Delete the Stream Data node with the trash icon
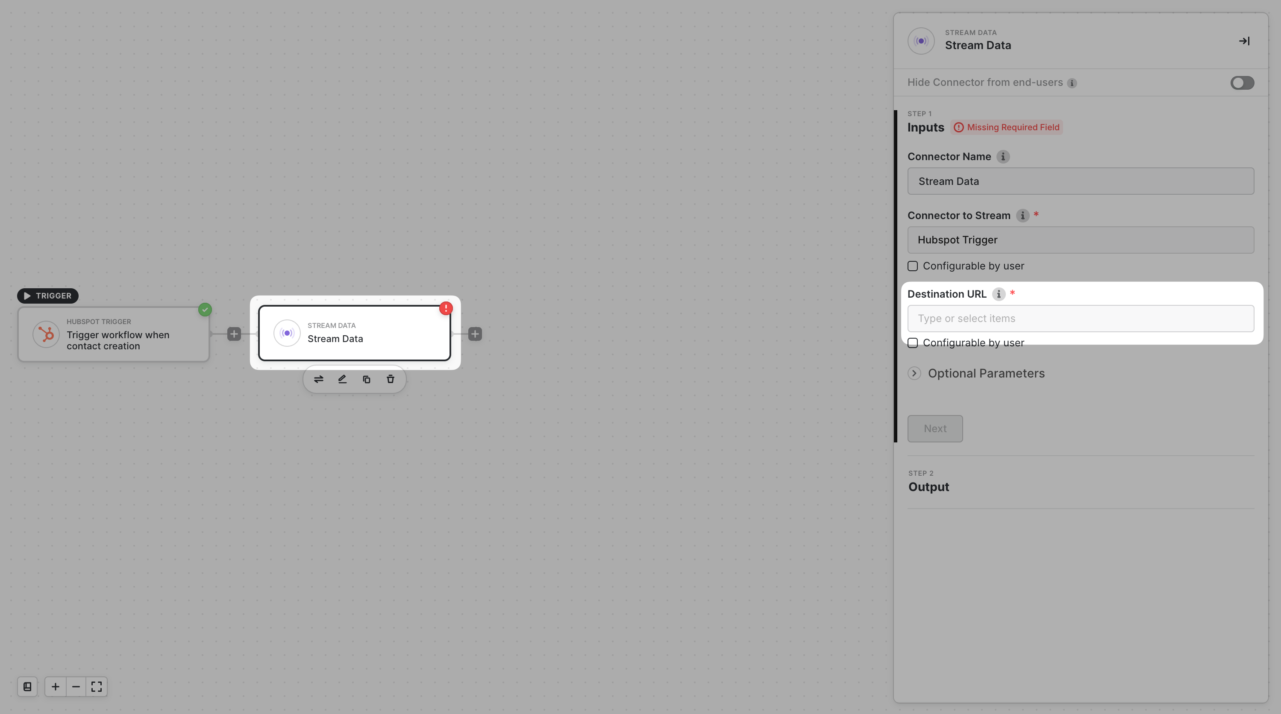This screenshot has height=714, width=1281. point(391,379)
